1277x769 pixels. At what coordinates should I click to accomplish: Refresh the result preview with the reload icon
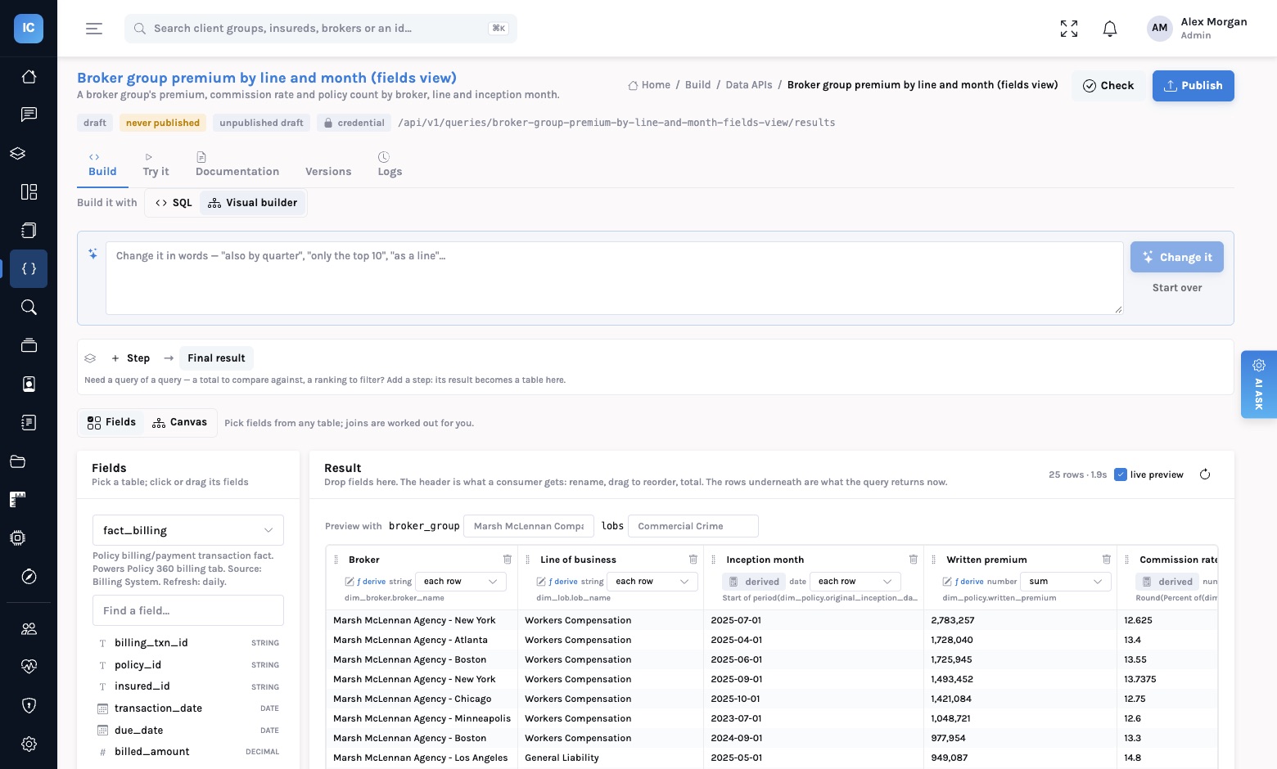(1205, 474)
